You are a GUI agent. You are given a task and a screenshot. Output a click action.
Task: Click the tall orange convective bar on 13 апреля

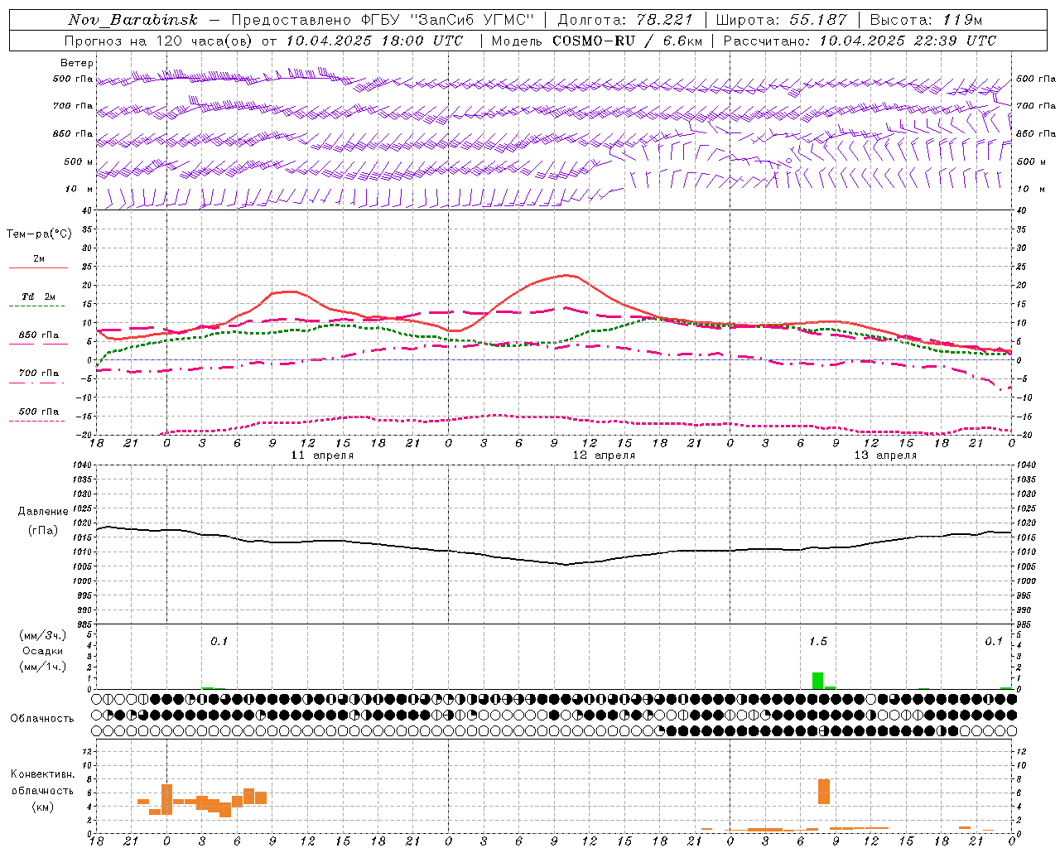(823, 792)
